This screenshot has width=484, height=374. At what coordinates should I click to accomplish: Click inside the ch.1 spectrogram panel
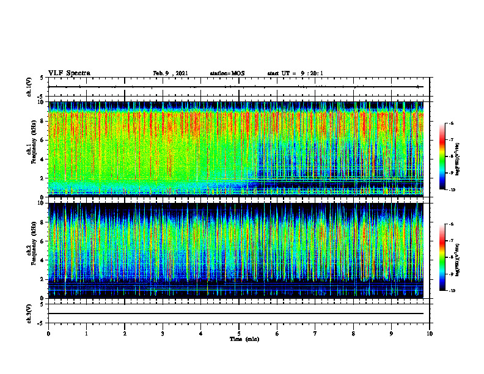(236, 149)
